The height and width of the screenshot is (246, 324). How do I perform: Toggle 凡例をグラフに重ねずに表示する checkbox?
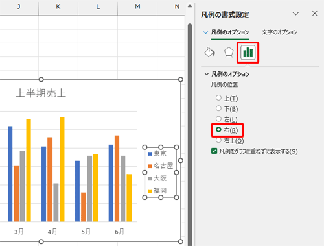click(x=214, y=151)
